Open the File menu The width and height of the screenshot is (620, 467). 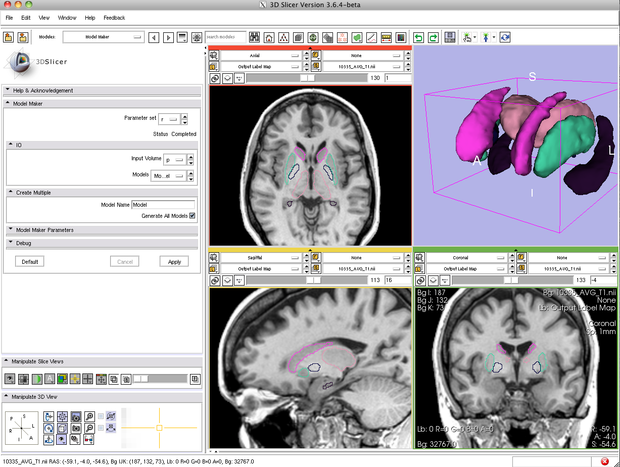pos(9,18)
